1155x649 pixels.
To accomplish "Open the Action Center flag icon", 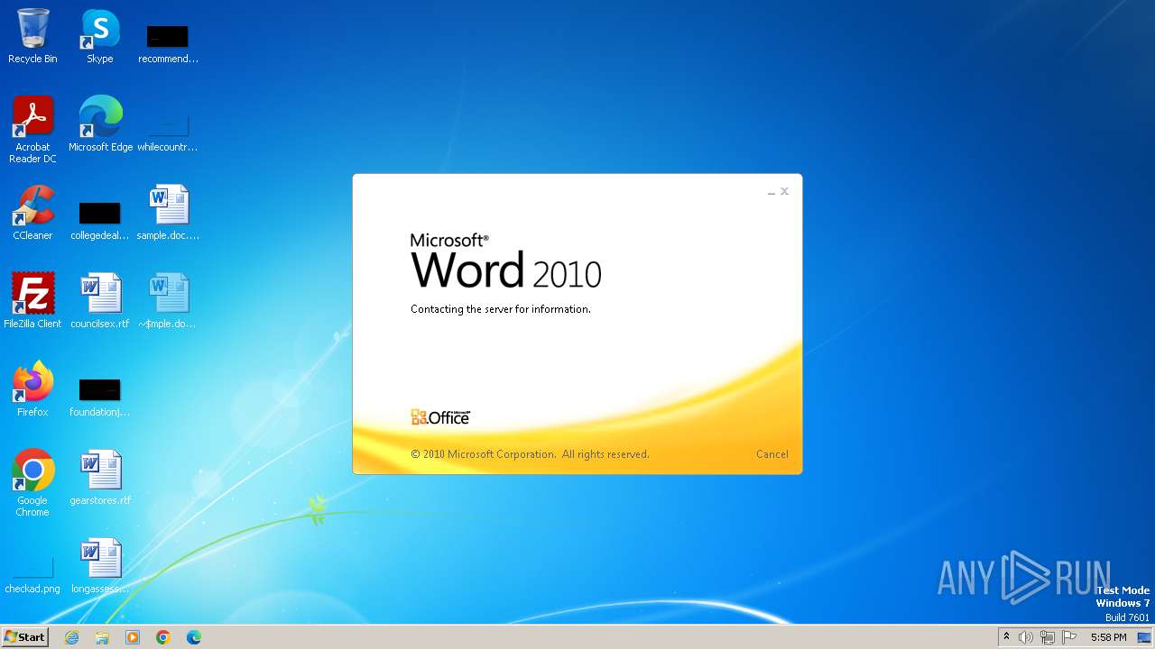I will [x=1069, y=637].
